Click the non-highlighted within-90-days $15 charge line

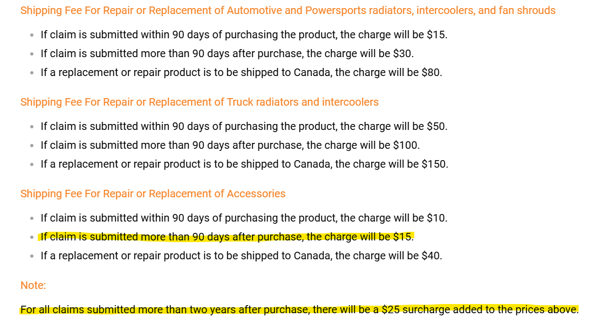[x=244, y=35]
